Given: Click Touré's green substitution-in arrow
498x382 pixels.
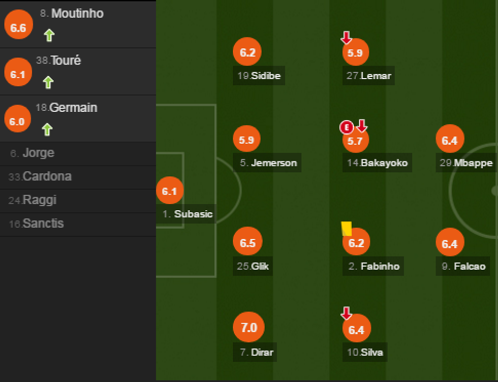Looking at the screenshot, I should click(48, 82).
